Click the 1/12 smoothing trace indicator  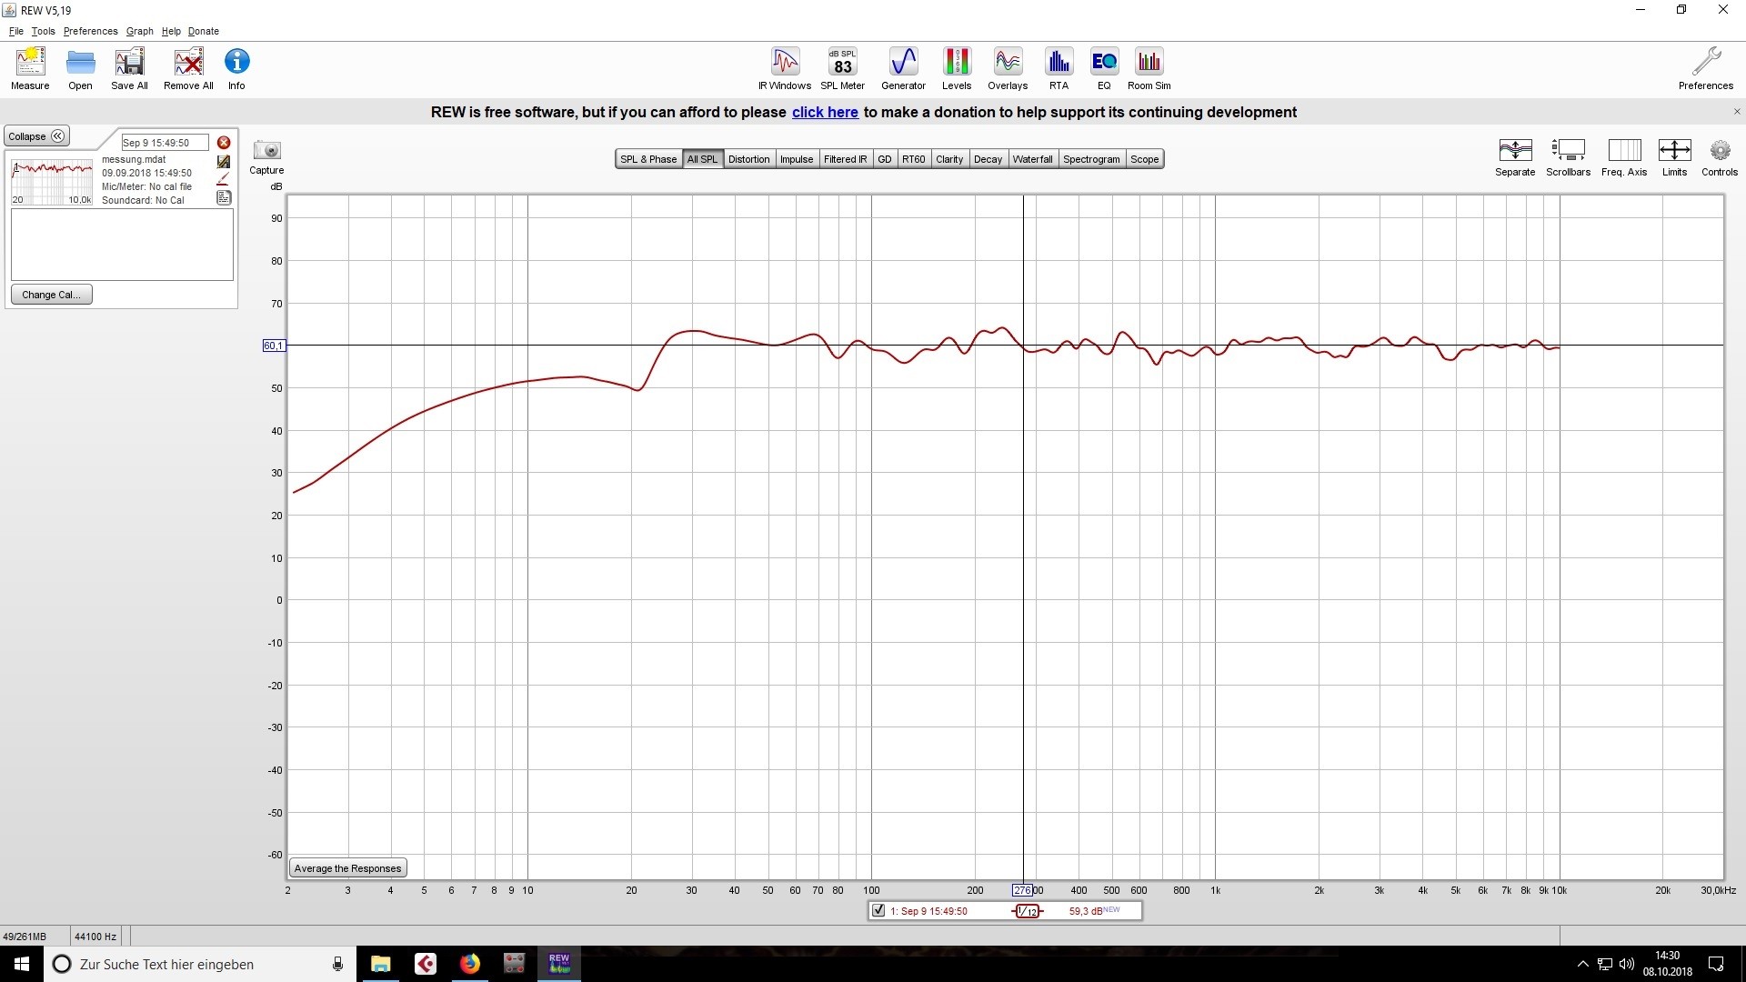pos(1028,911)
